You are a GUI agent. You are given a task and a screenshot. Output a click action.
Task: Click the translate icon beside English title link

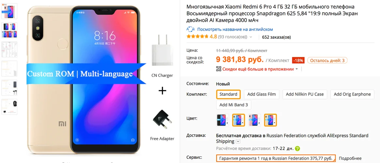(190, 29)
